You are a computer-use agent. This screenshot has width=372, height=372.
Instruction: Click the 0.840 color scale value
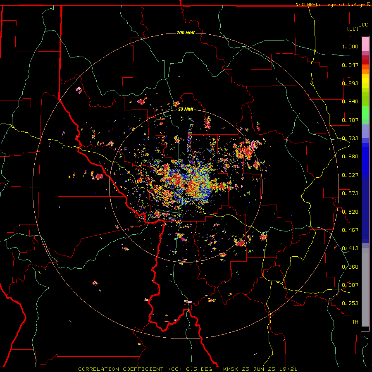pyautogui.click(x=350, y=102)
